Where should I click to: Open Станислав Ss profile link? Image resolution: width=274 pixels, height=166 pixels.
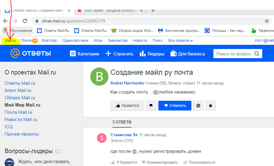[x=124, y=135]
